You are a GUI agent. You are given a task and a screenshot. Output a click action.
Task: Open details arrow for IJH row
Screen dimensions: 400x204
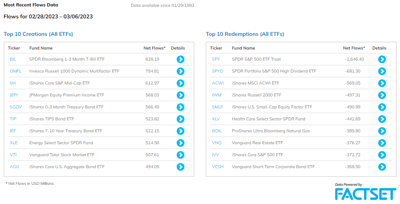tap(181, 83)
